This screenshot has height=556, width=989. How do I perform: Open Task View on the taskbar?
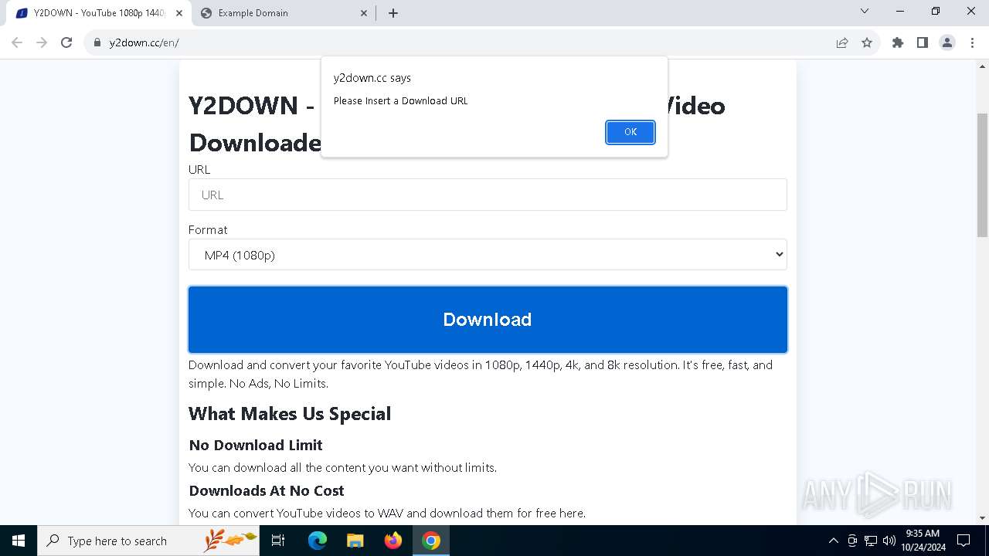click(x=278, y=541)
